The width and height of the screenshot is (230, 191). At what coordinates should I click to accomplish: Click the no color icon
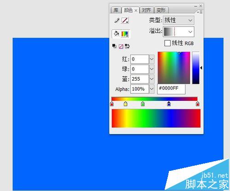tap(121, 46)
